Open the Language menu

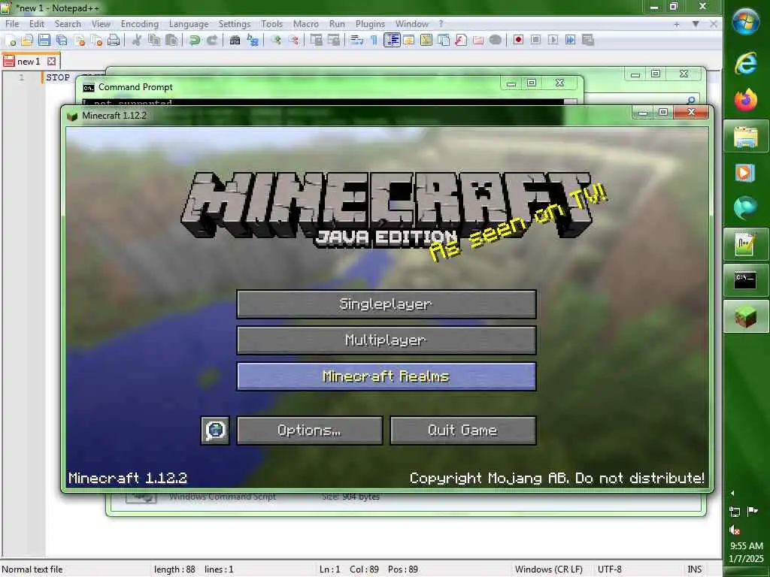coord(189,23)
